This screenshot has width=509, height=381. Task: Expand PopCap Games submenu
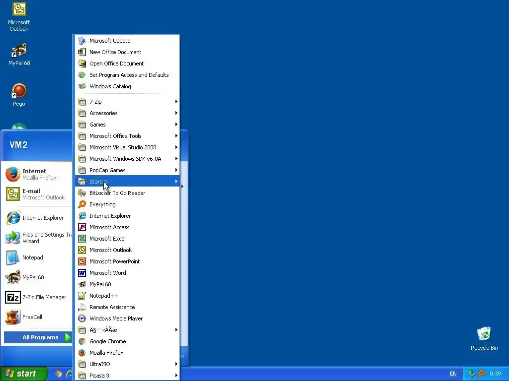pyautogui.click(x=127, y=170)
